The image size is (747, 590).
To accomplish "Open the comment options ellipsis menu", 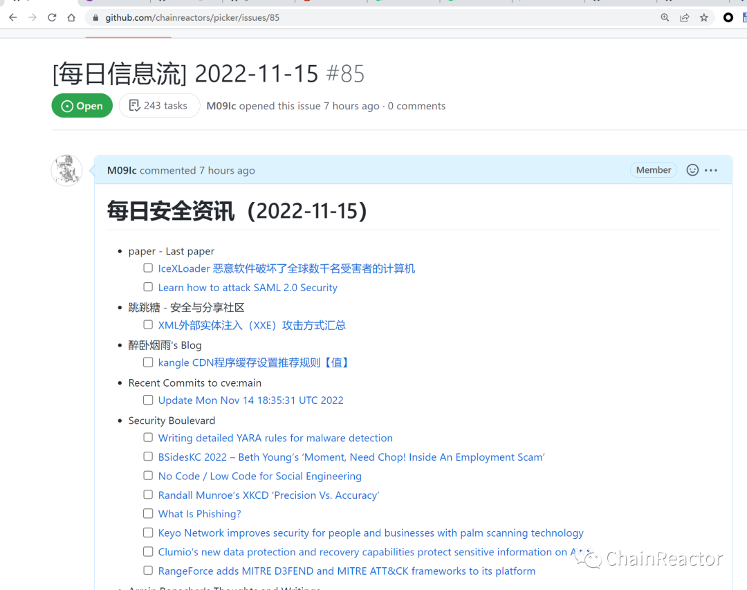I will point(711,170).
